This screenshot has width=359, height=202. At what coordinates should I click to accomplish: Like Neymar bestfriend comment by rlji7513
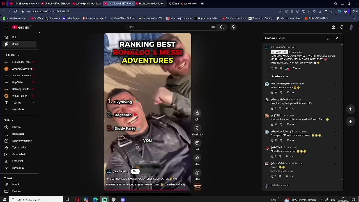272,125
